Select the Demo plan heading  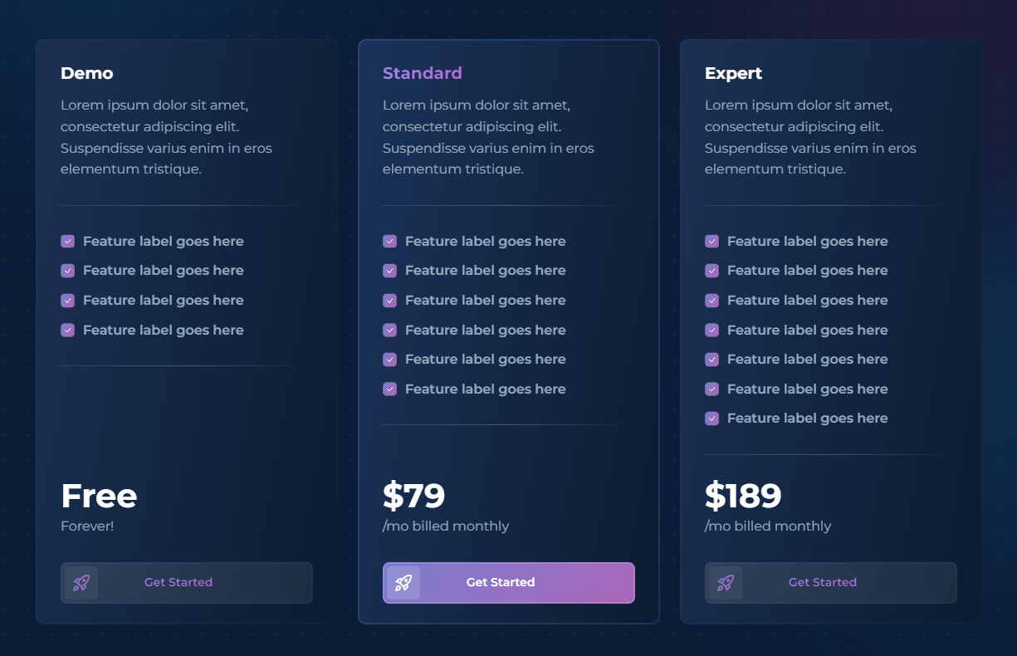[86, 73]
